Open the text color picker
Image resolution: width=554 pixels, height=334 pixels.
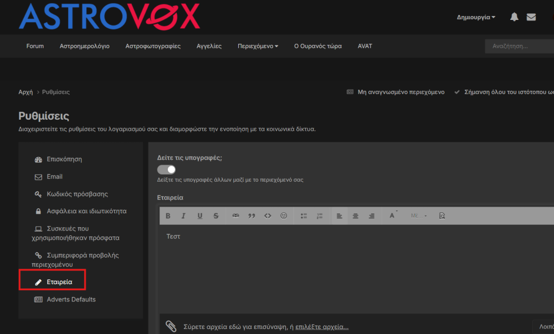392,216
